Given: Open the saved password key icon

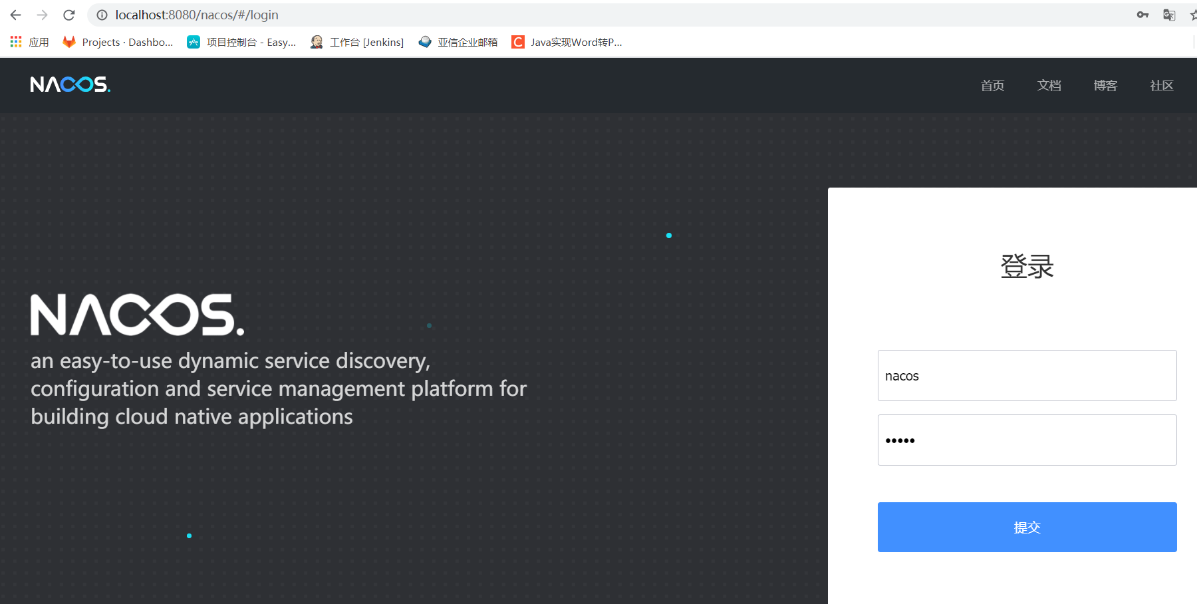Looking at the screenshot, I should point(1142,15).
